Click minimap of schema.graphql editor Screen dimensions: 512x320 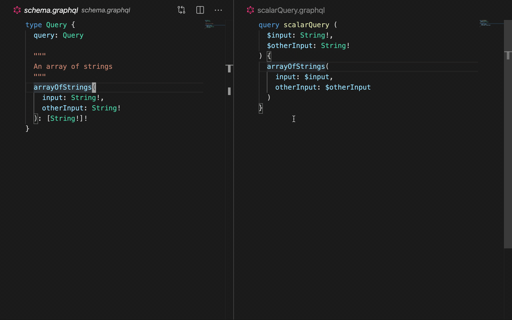214,24
